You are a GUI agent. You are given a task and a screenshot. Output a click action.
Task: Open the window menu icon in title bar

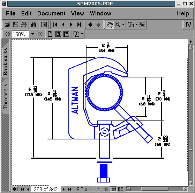pyautogui.click(x=4, y=4)
